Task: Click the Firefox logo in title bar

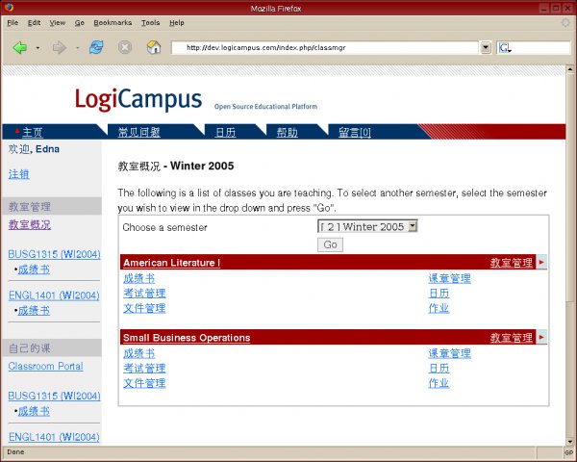Action: 9,8
